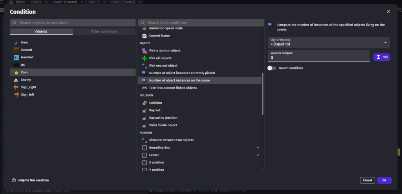The image size is (402, 194).
Task: Choose the Raycast condition icon
Action: pyautogui.click(x=144, y=110)
